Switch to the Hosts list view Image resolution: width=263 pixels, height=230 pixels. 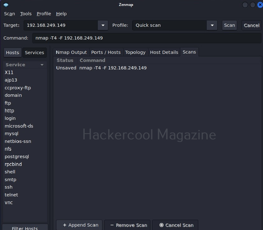(x=12, y=53)
